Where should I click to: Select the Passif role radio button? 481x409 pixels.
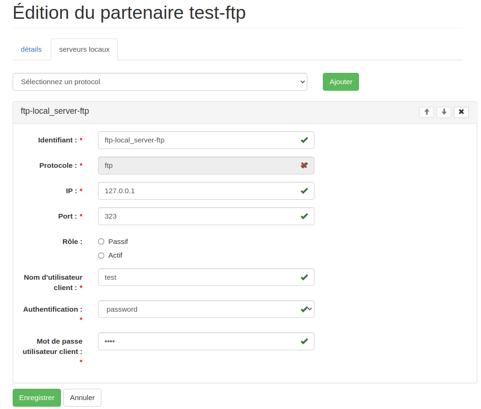pos(101,242)
